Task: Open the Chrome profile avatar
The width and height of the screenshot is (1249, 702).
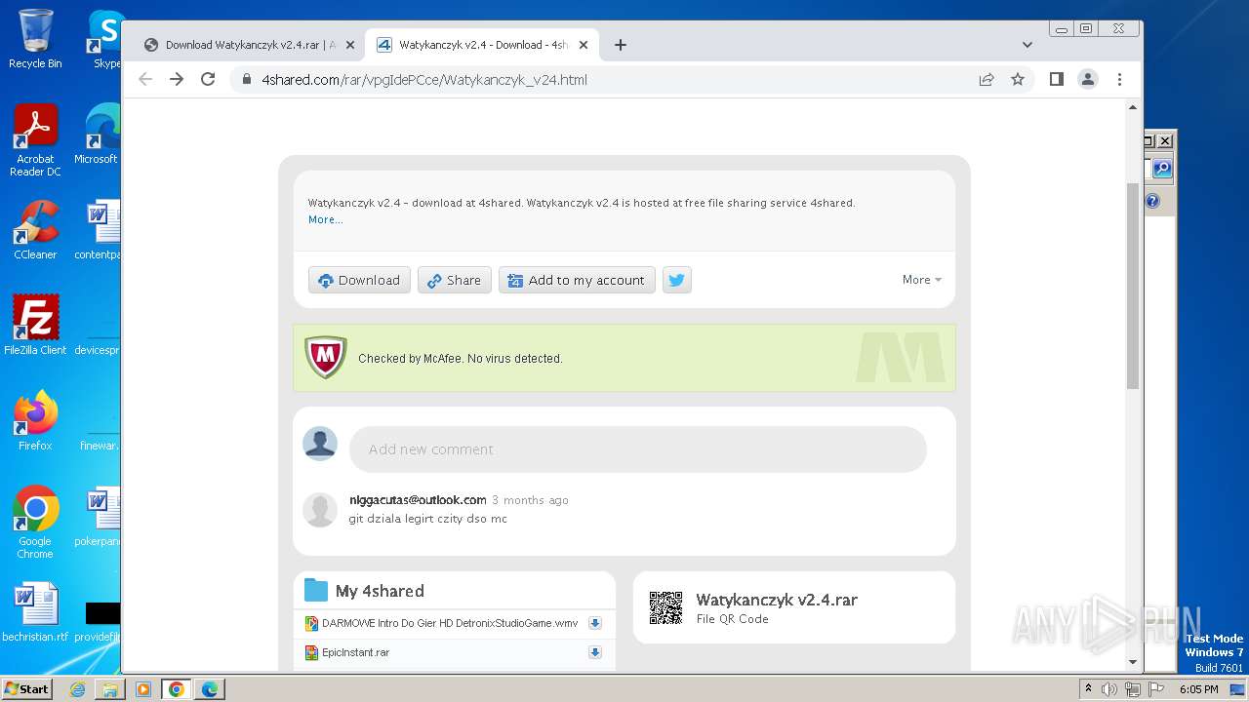Action: [x=1087, y=79]
